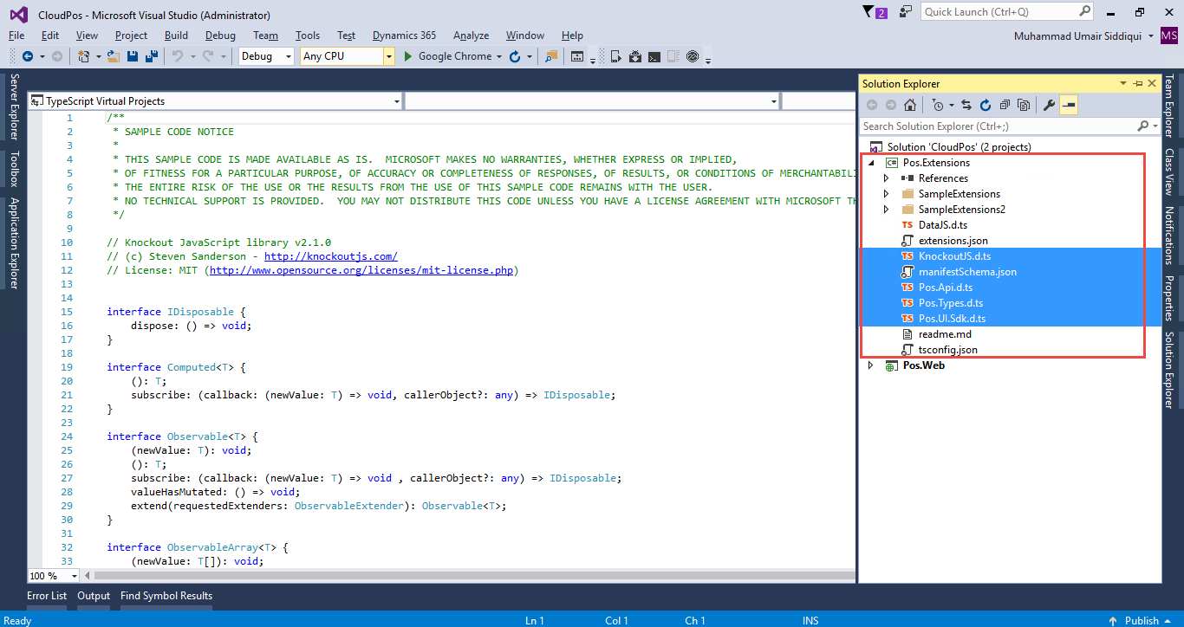1184x627 pixels.
Task: Select the Collapse All icon in Solution Explorer
Action: click(x=1005, y=104)
